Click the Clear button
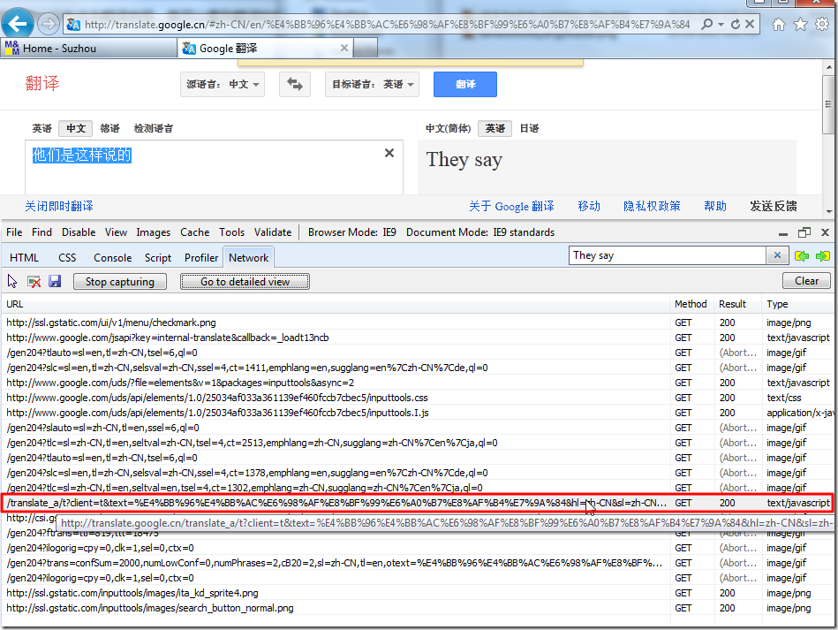 (806, 281)
